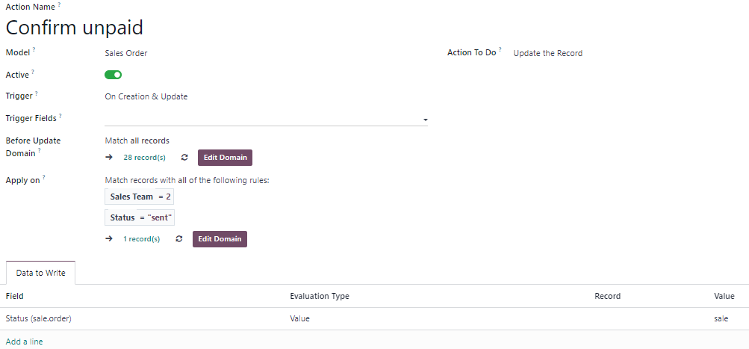
Task: Expand the Trigger Fields dropdown arrow
Action: tap(425, 120)
